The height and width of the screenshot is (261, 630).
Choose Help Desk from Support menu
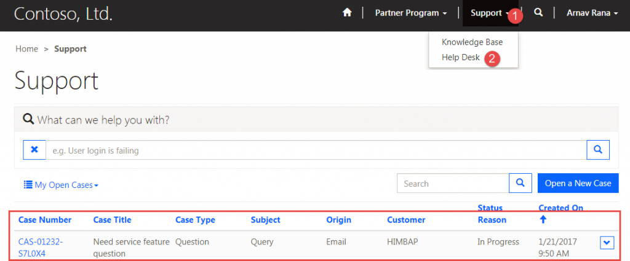coord(460,57)
